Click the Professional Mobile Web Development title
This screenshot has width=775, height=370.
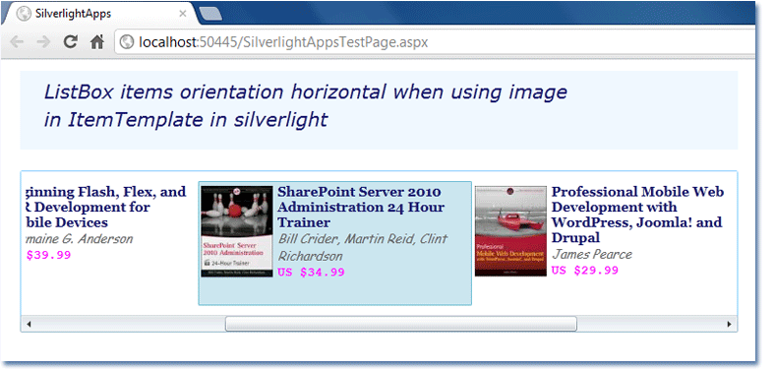tap(637, 215)
